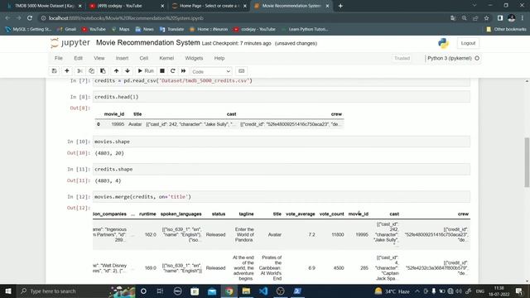Viewport: 530px width, 298px height.
Task: Paste cells below icon in toolbar
Action: pyautogui.click(x=103, y=71)
